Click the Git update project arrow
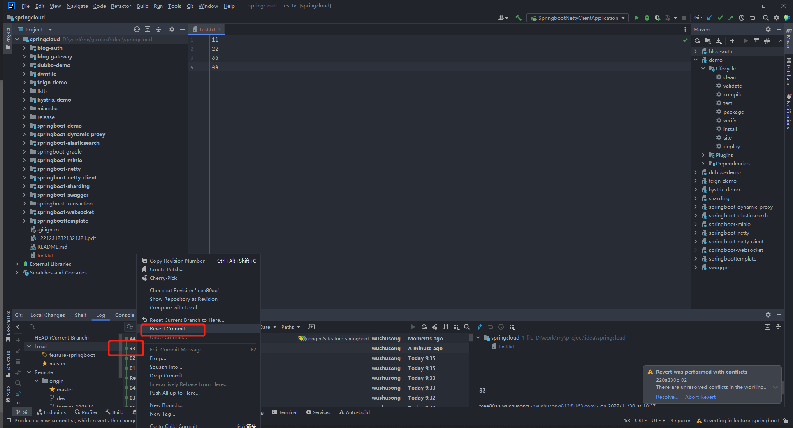Image resolution: width=793 pixels, height=428 pixels. [710, 18]
